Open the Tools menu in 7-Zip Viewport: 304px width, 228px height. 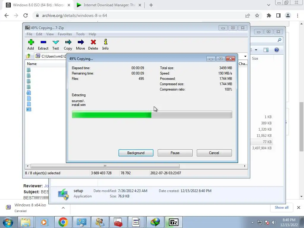[x=80, y=34]
